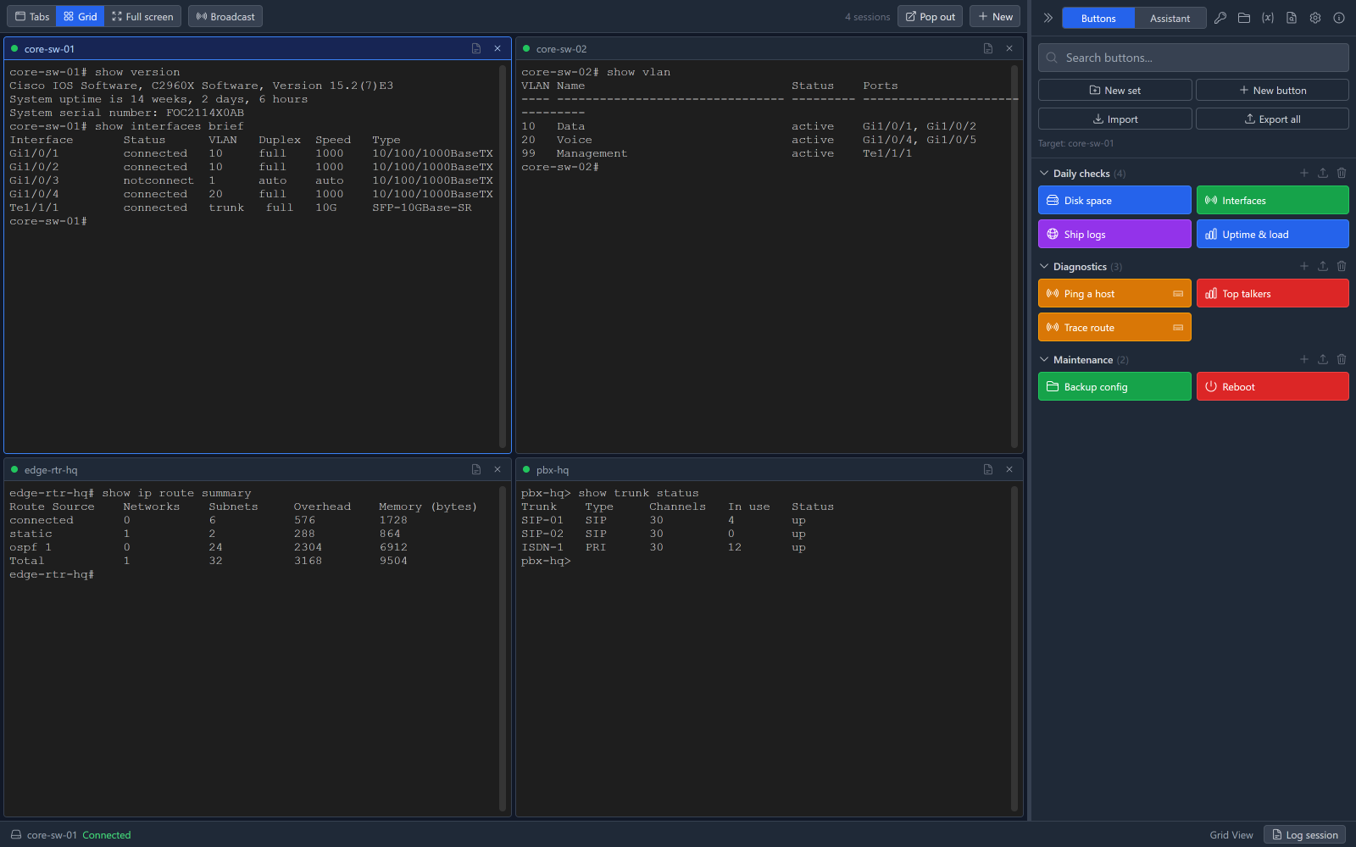Open the key credentials icon
The image size is (1356, 847).
click(x=1220, y=18)
